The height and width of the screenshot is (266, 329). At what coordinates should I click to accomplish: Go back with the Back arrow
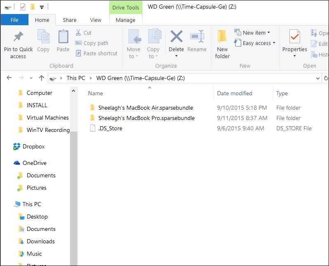click(x=9, y=78)
